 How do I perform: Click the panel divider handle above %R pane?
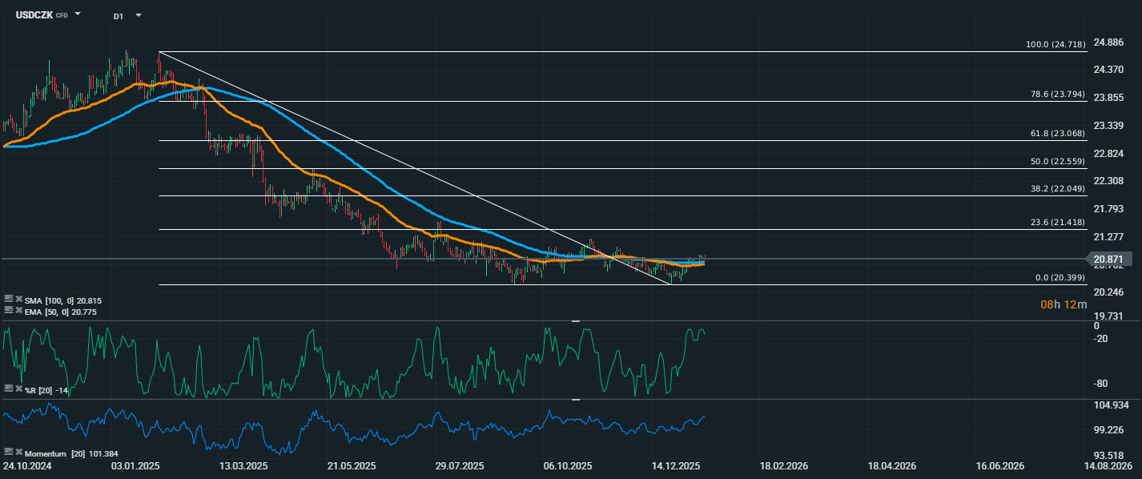tap(575, 320)
